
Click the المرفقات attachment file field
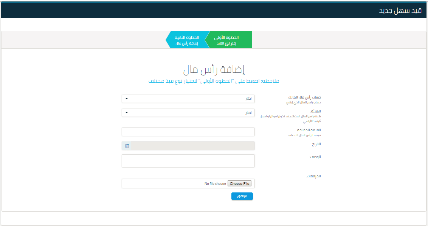188,183
